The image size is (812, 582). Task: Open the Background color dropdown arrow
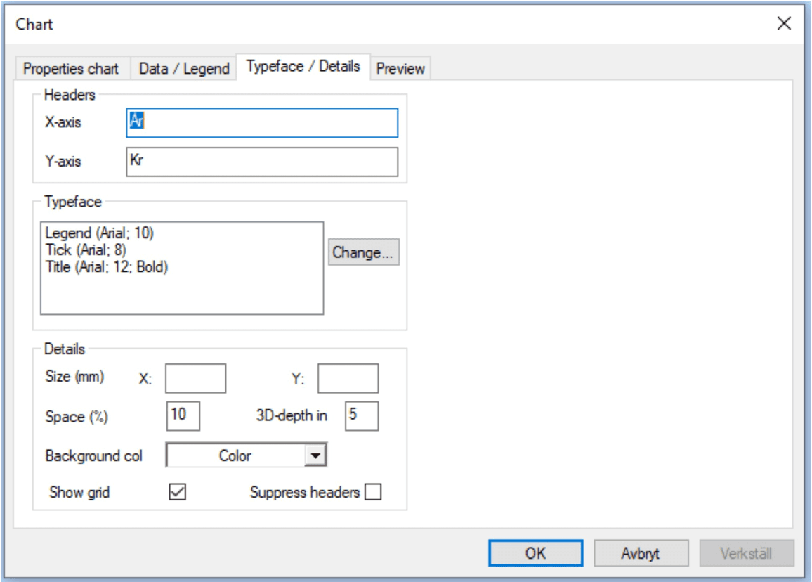tap(315, 455)
